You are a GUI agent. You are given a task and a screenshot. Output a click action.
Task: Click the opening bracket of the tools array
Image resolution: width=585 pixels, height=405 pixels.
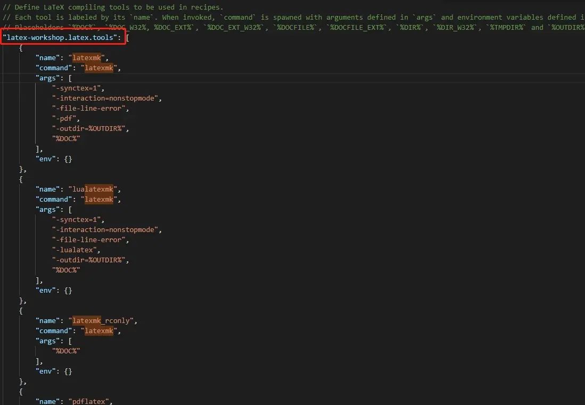[128, 37]
